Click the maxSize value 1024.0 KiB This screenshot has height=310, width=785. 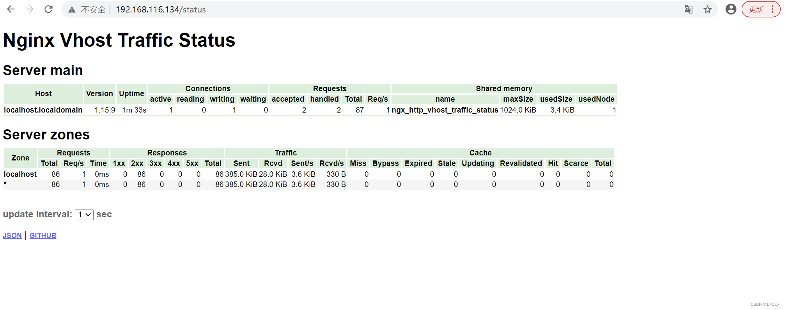pyautogui.click(x=518, y=110)
